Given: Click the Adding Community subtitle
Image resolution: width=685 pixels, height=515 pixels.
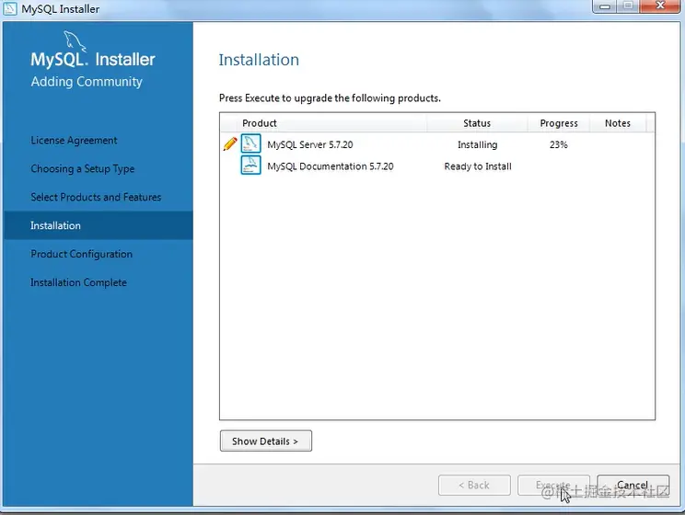Looking at the screenshot, I should point(87,82).
